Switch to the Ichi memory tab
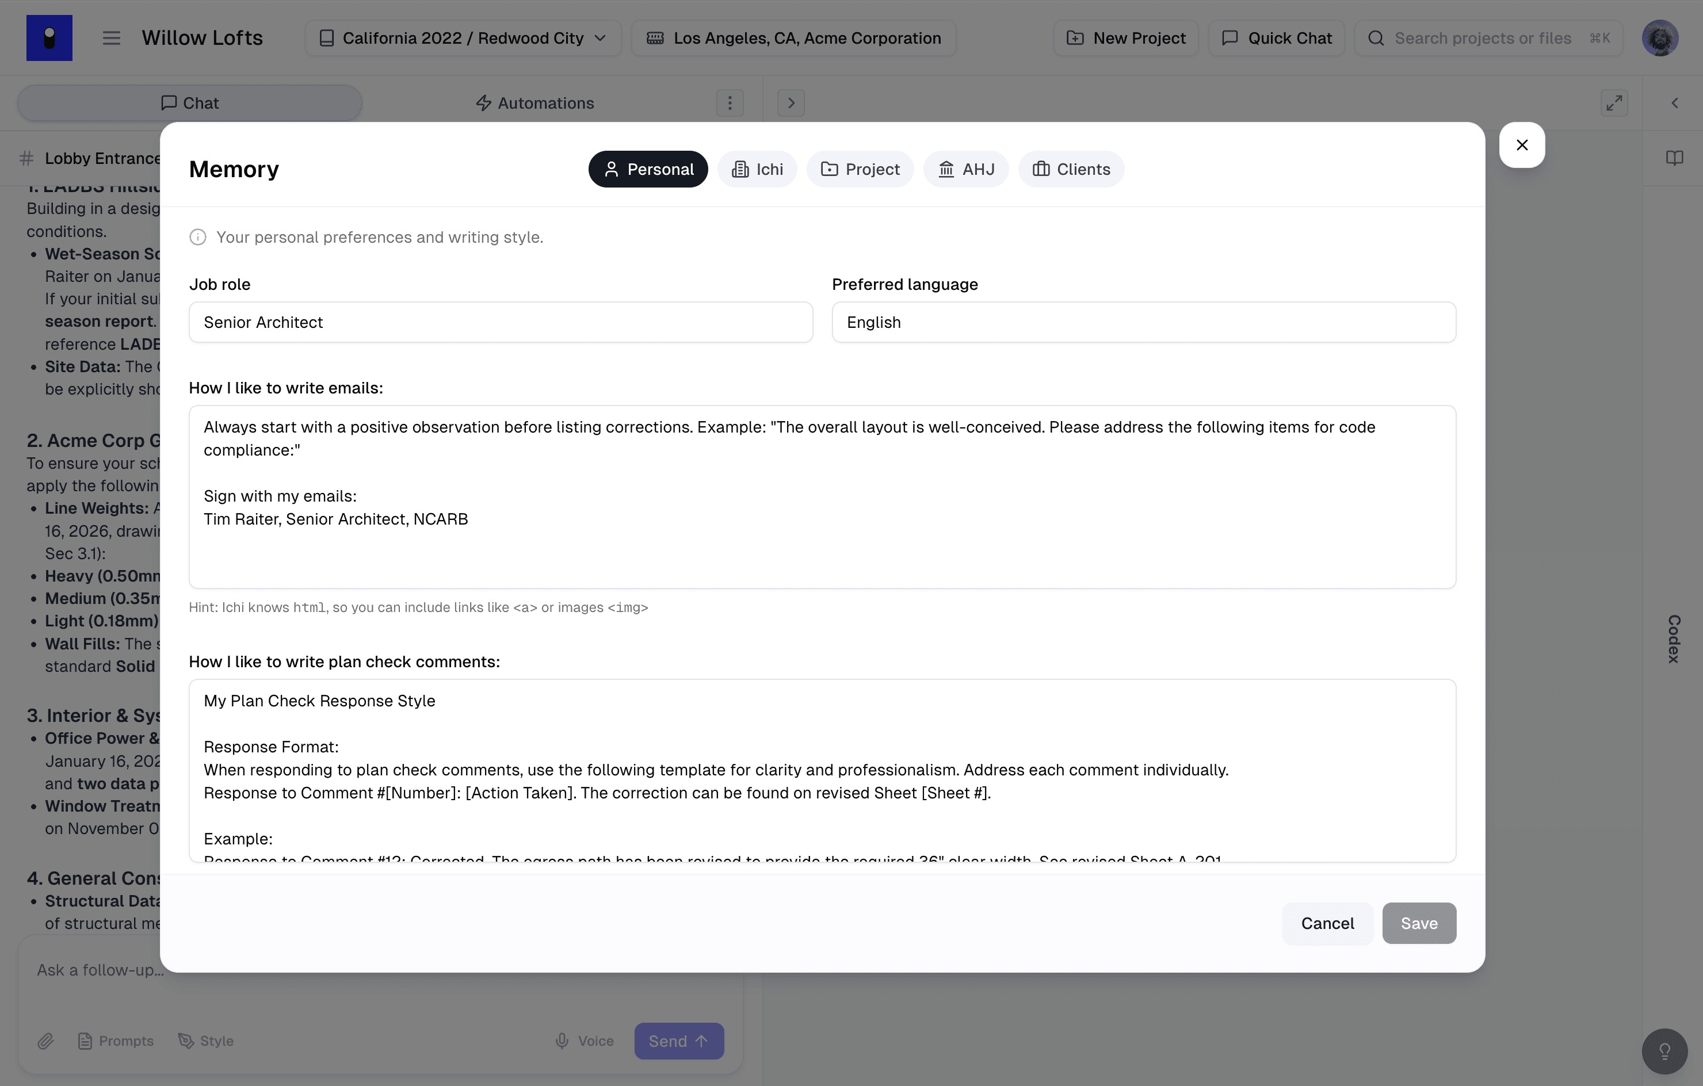The height and width of the screenshot is (1086, 1703). point(757,170)
